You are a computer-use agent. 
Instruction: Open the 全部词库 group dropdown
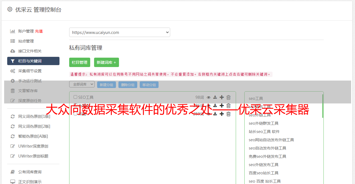82,84
